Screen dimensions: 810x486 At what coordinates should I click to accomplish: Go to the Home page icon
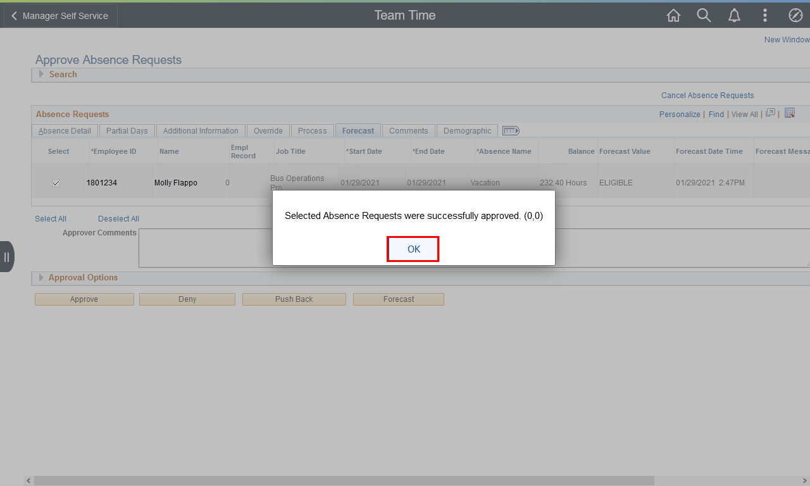[x=673, y=16]
